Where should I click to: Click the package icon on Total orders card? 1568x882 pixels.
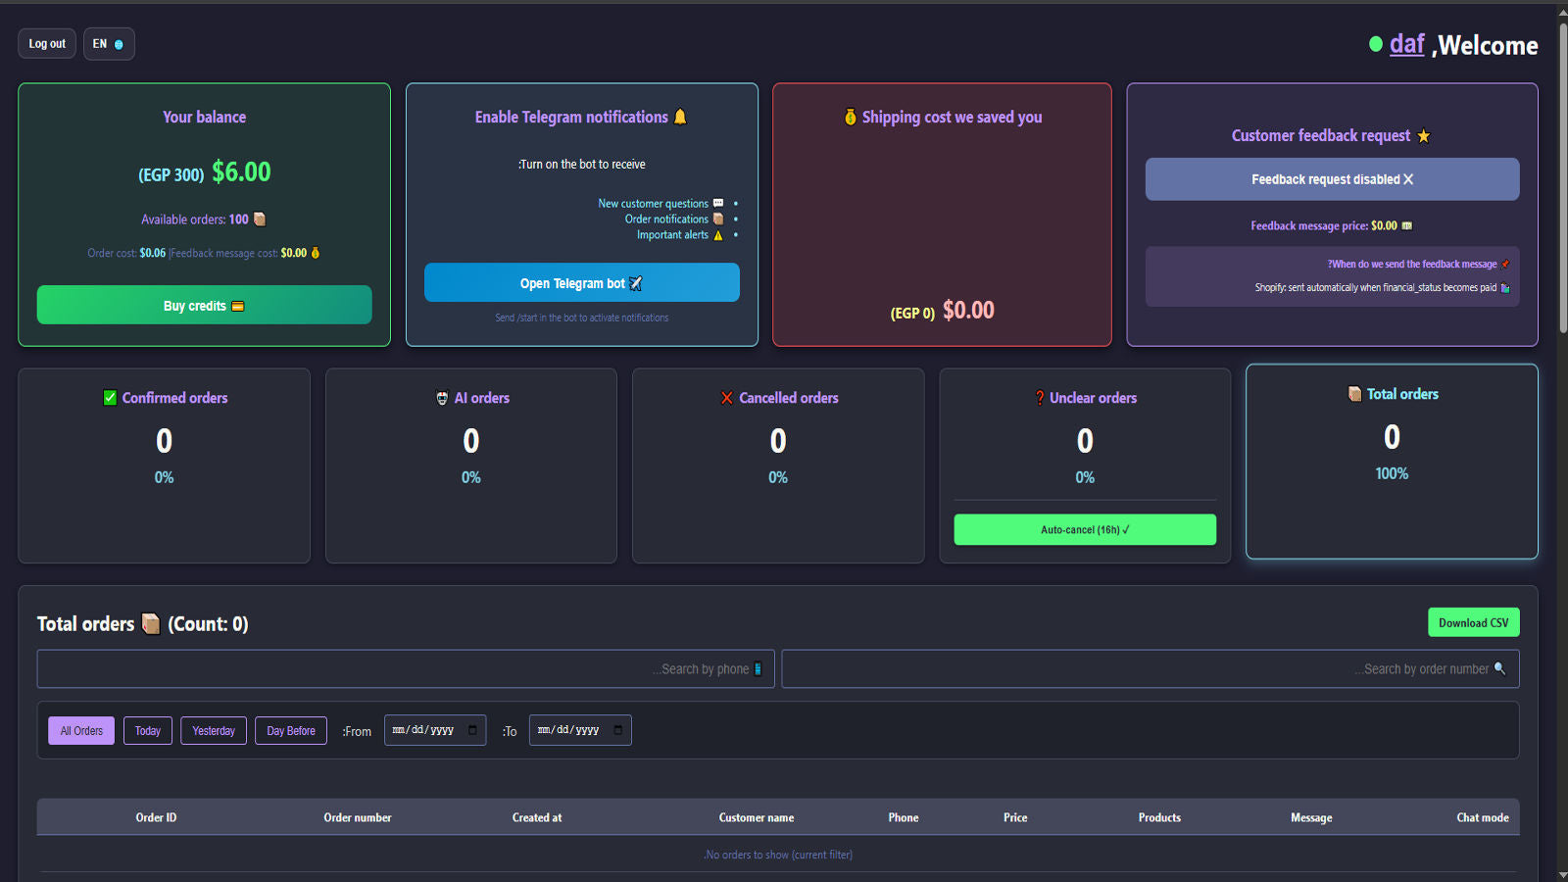(x=1354, y=393)
